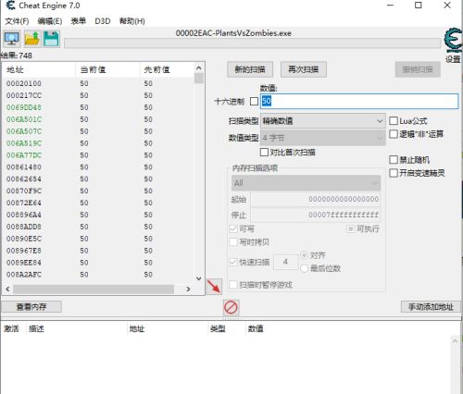Open the 数值类型 4 字节 dropdown
The image size is (463, 394).
click(x=323, y=138)
